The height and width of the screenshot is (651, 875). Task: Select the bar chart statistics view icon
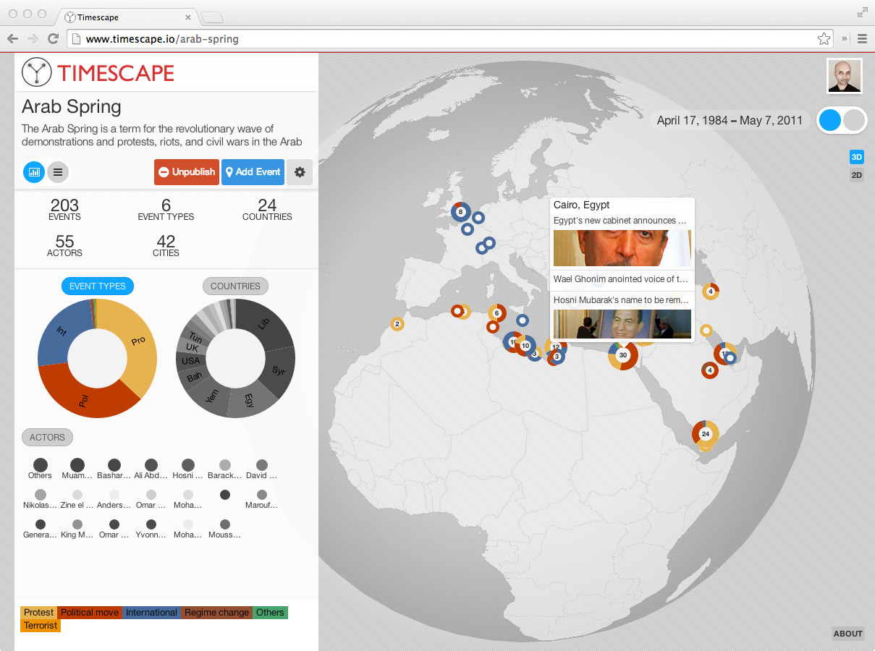33,172
